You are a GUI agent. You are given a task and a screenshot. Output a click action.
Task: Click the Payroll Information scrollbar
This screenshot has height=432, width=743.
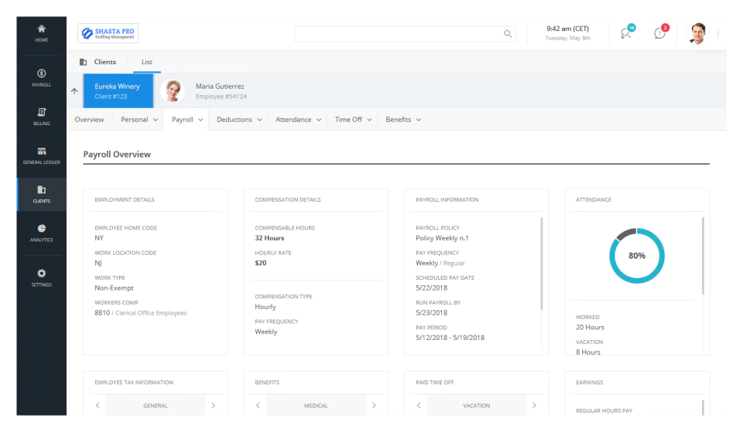[x=542, y=264]
